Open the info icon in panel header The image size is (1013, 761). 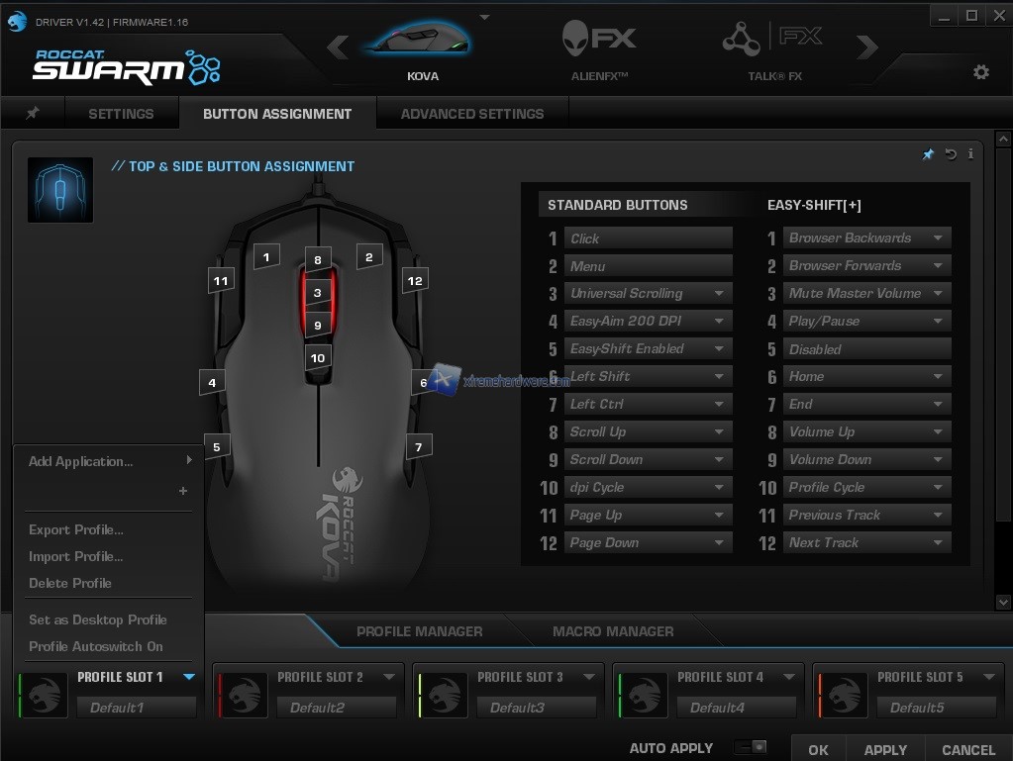coord(970,154)
